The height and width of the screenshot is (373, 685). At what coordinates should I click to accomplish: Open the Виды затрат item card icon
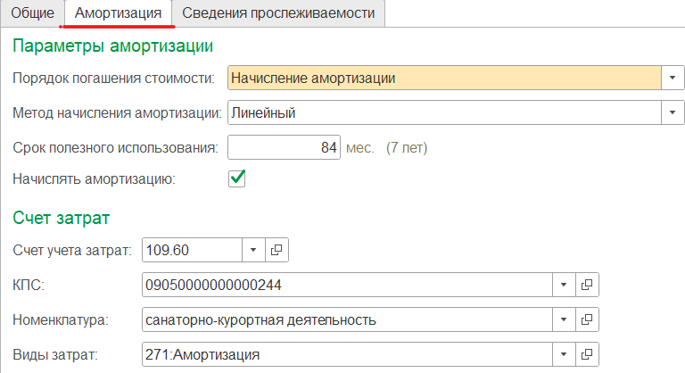(x=587, y=354)
